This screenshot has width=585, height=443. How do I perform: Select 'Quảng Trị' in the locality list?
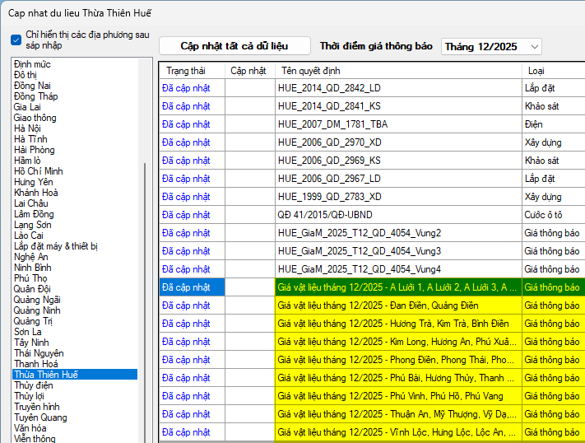point(34,321)
